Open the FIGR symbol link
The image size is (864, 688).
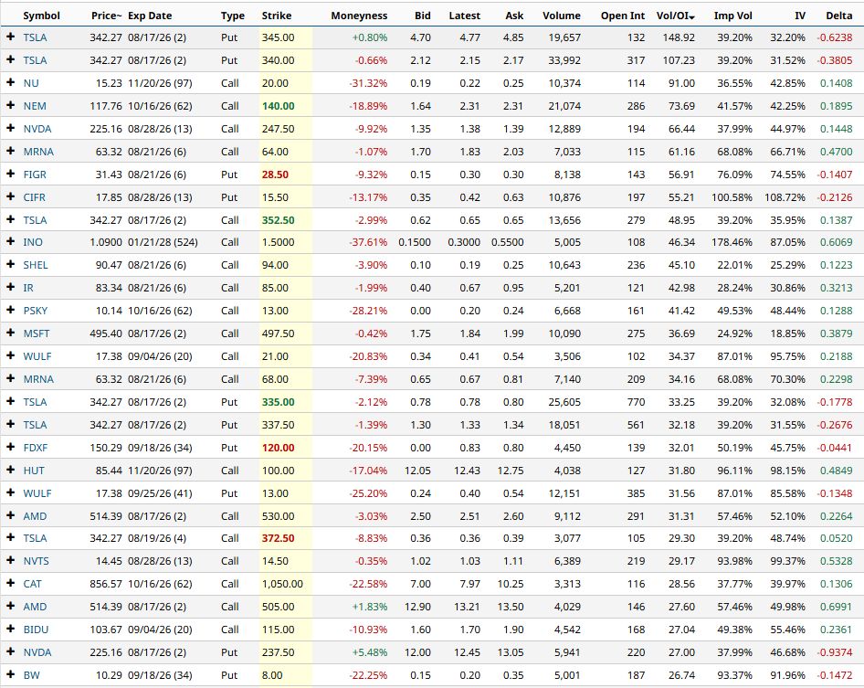coord(35,175)
